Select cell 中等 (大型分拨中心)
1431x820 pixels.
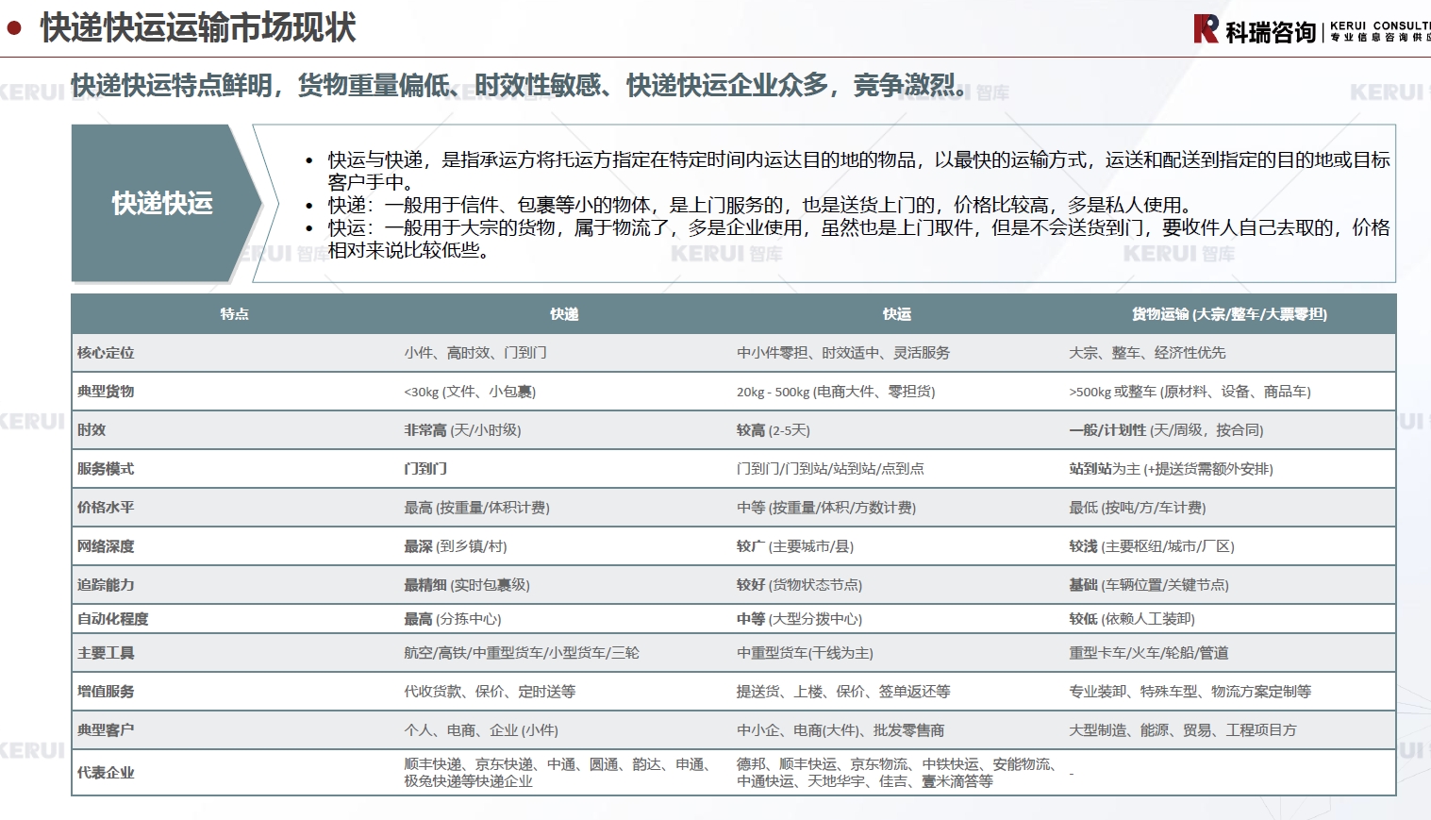[799, 619]
